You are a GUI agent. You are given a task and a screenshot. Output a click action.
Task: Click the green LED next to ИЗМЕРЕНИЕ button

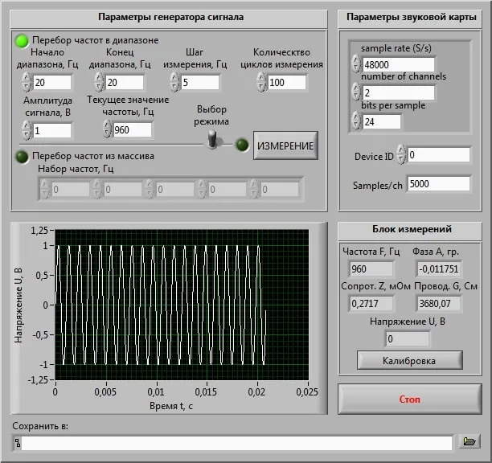point(242,145)
